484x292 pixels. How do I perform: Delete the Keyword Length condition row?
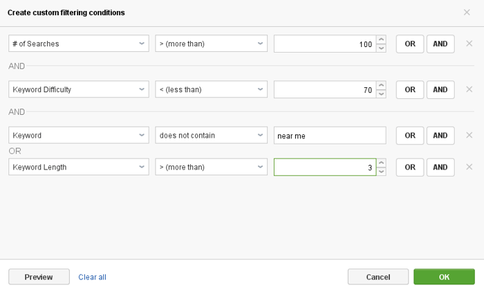point(469,167)
